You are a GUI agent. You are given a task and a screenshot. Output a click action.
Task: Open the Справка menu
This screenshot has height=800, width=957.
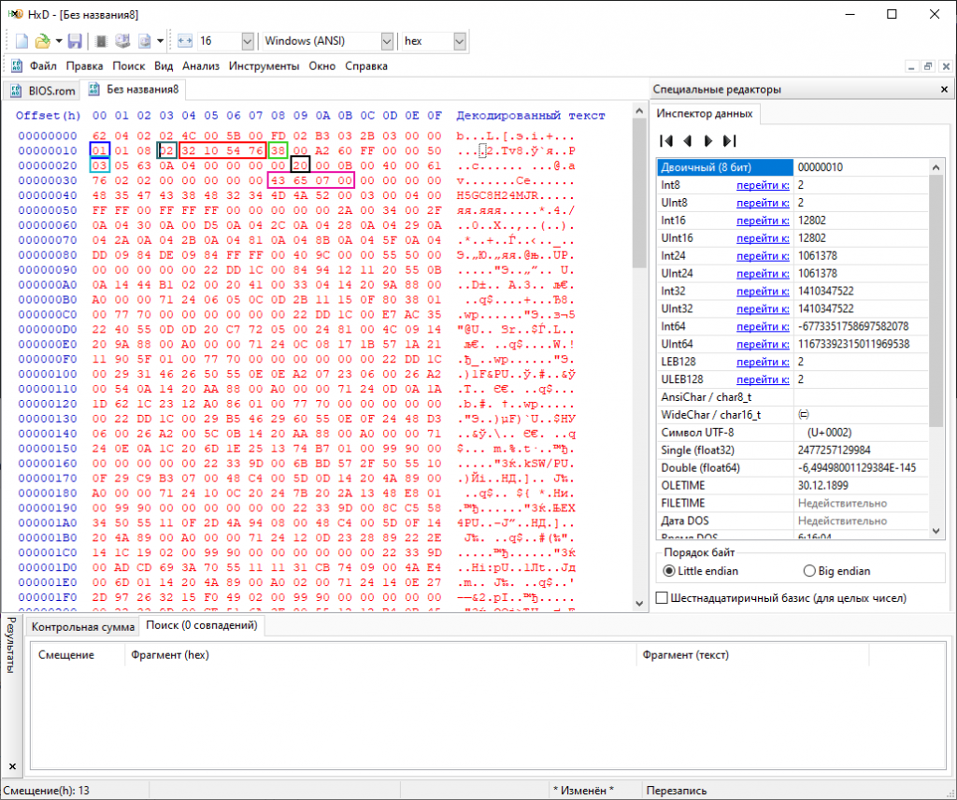[366, 66]
